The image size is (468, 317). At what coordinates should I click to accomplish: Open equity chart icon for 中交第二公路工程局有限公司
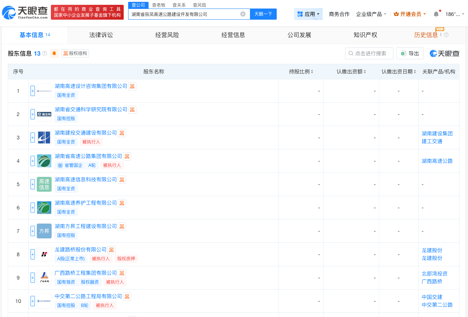(x=127, y=297)
